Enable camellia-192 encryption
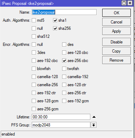The height and width of the screenshot is (138, 135). coord(64,77)
